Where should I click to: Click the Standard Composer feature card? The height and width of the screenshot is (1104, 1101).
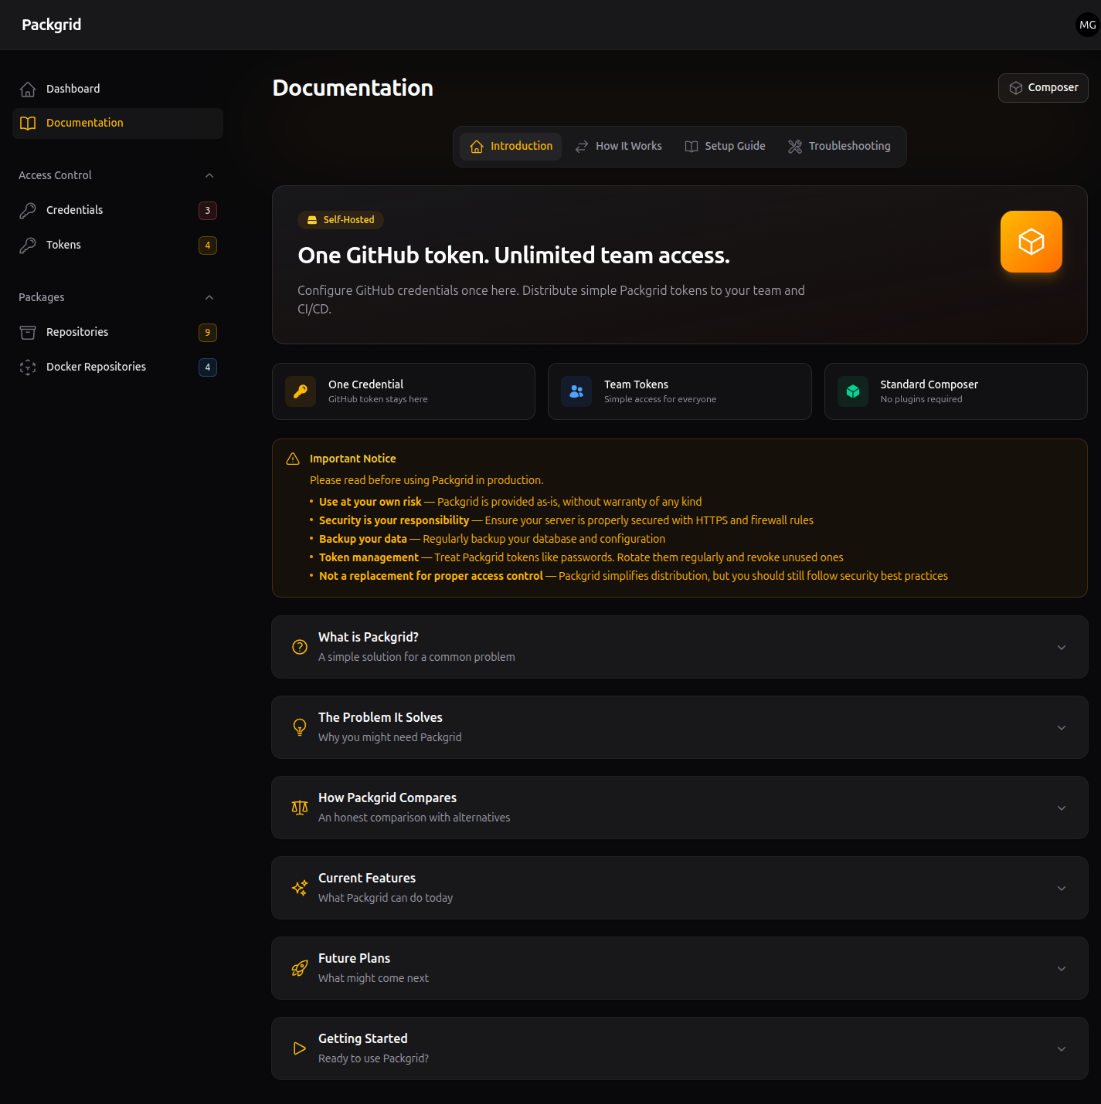(x=956, y=391)
